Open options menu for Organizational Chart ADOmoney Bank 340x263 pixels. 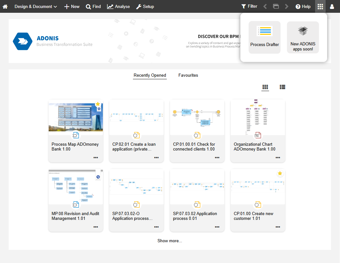(x=278, y=158)
